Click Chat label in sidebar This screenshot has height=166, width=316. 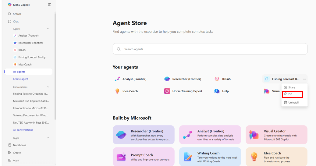[x=16, y=22]
